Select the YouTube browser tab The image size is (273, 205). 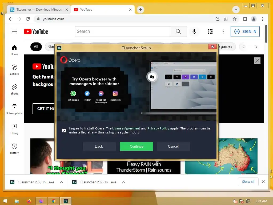(103, 10)
